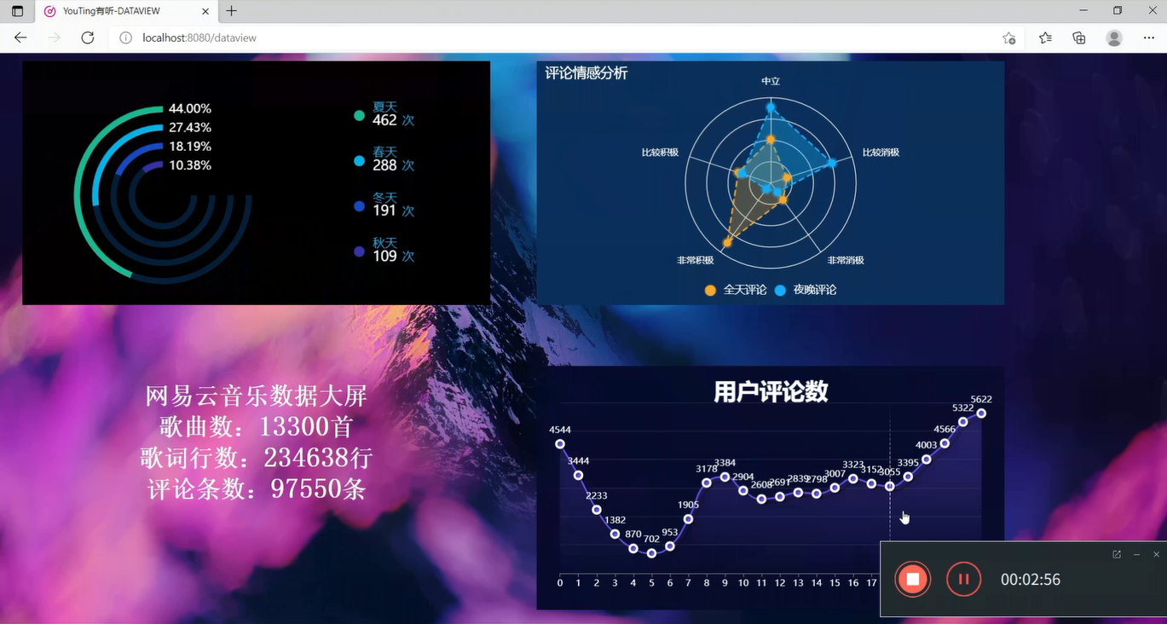Open the browser profile avatar

(1114, 38)
